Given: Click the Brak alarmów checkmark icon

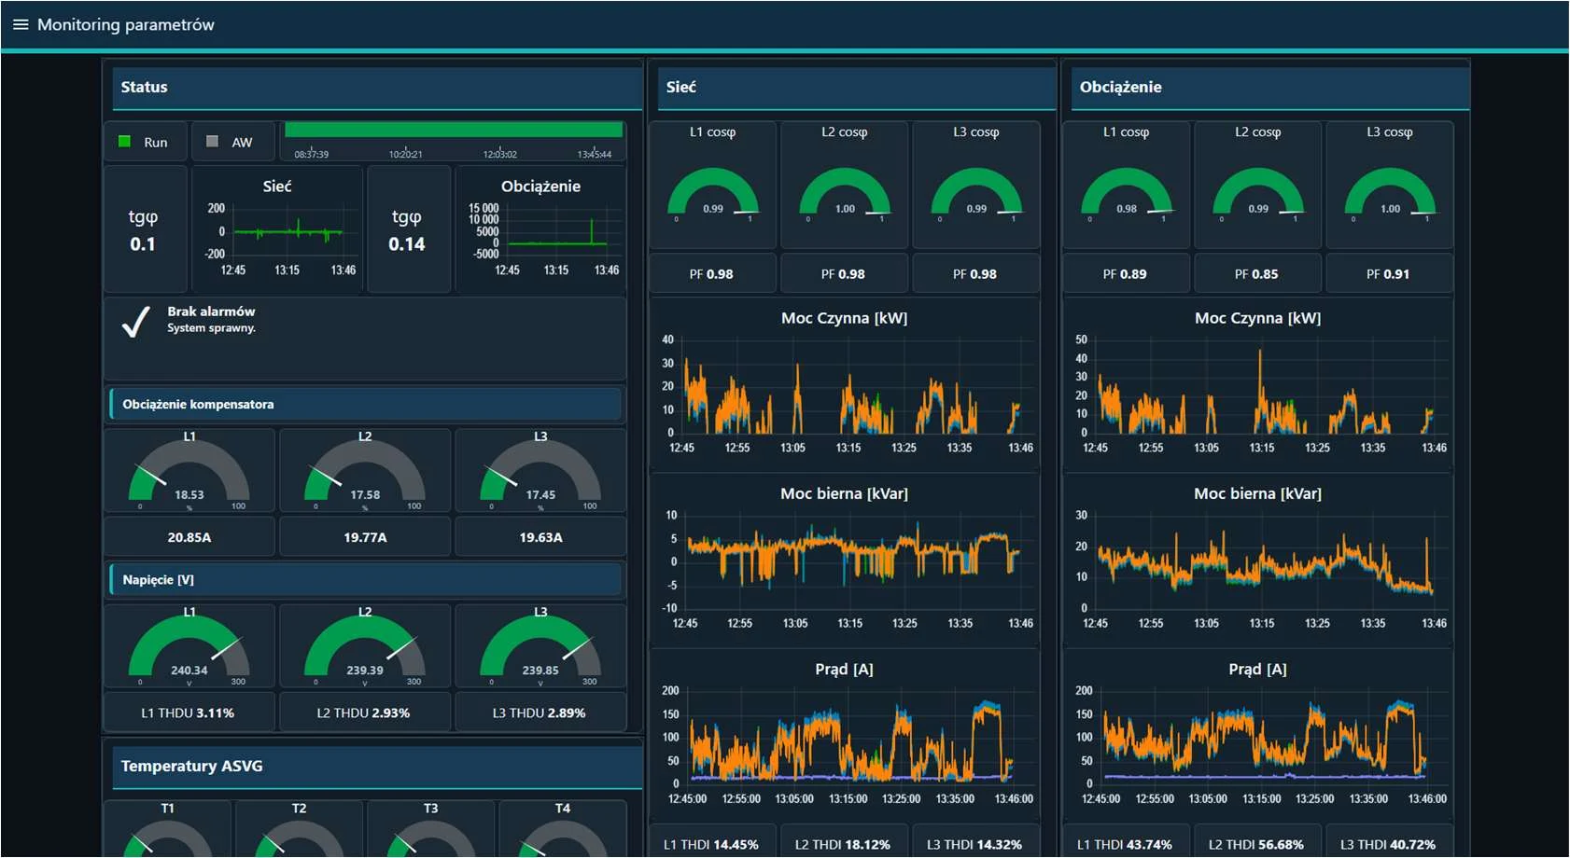Looking at the screenshot, I should 136,322.
